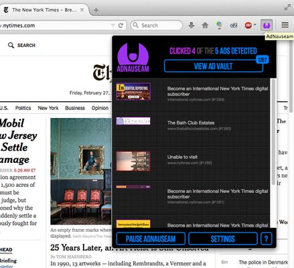Click the AdNauseam logo in popup

(133, 58)
